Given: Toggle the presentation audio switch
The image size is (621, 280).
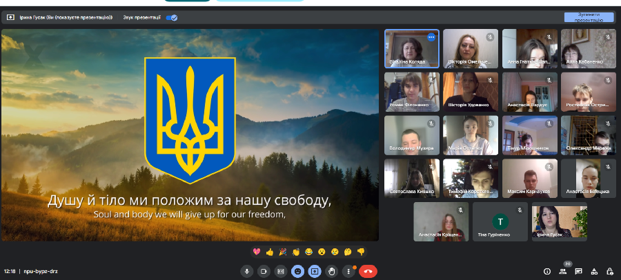Looking at the screenshot, I should click(170, 17).
